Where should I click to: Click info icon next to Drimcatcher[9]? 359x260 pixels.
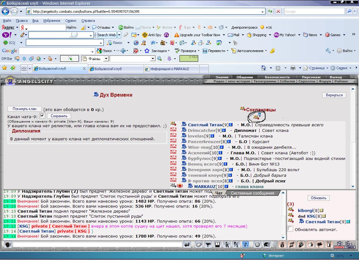tap(224, 130)
